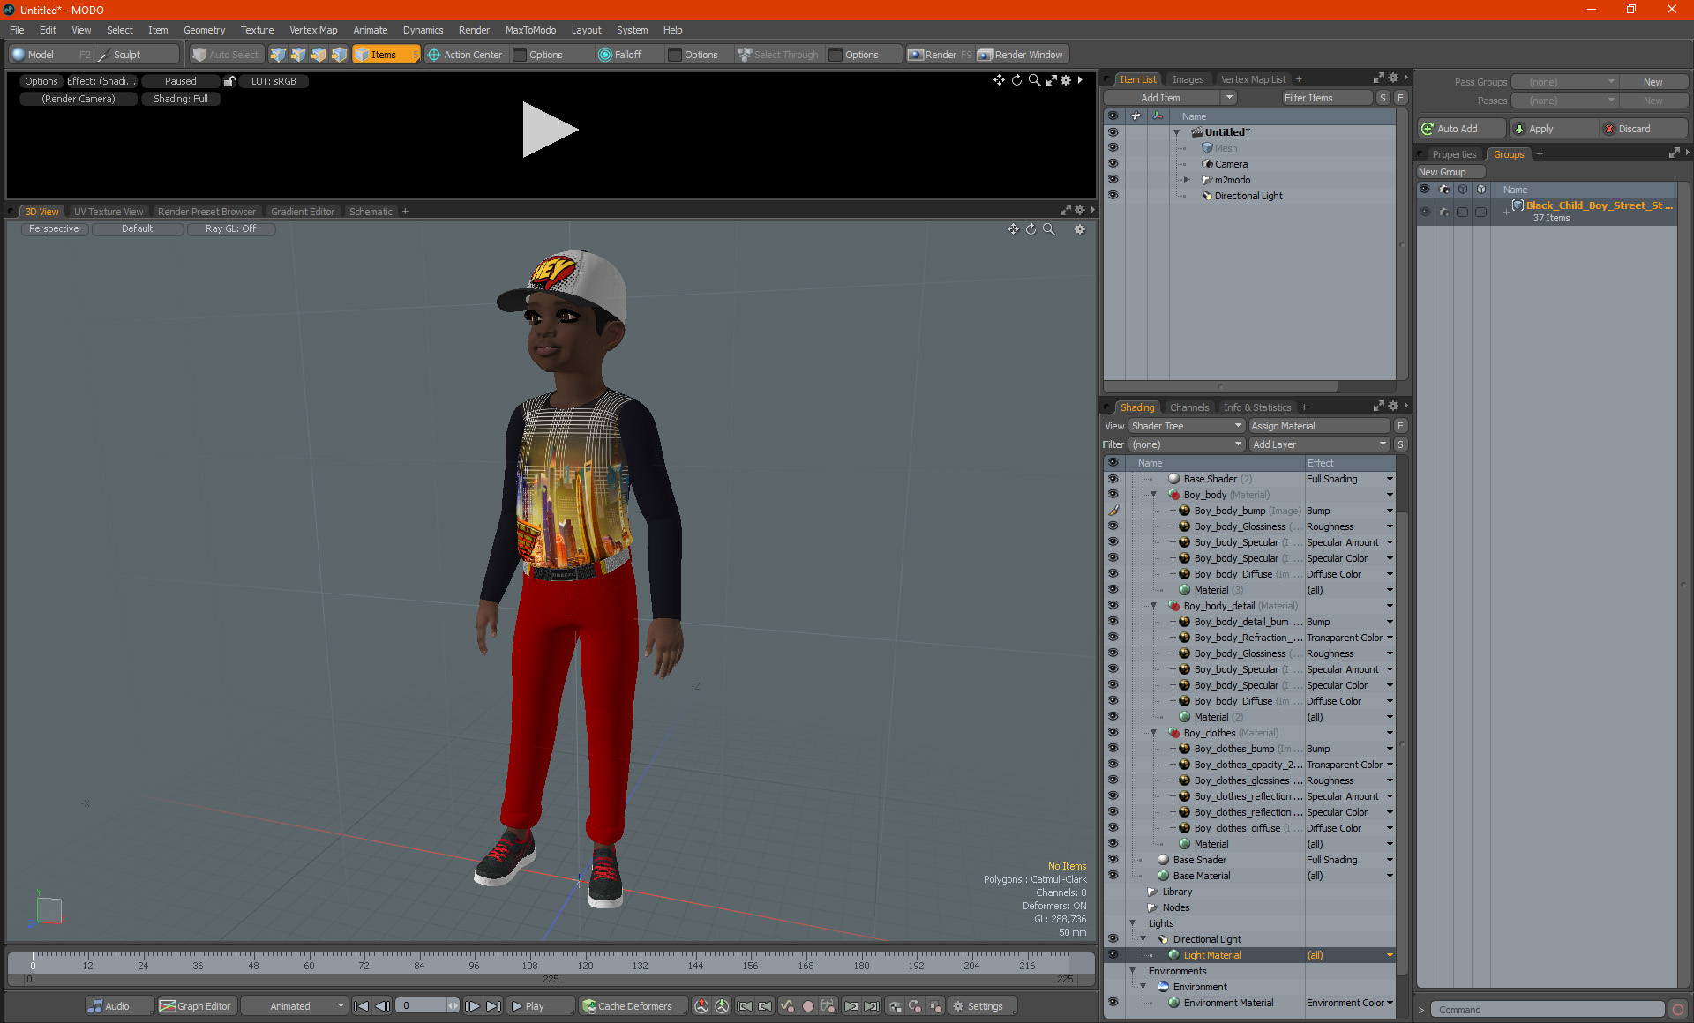The image size is (1694, 1023).
Task: Switch to UV Texture View tab
Action: coord(109,212)
